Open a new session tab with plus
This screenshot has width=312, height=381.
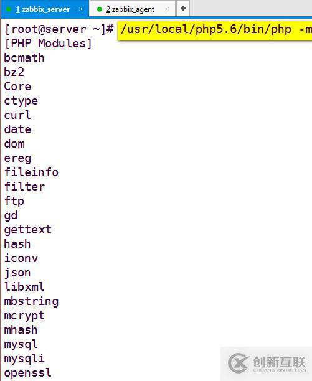[x=183, y=9]
